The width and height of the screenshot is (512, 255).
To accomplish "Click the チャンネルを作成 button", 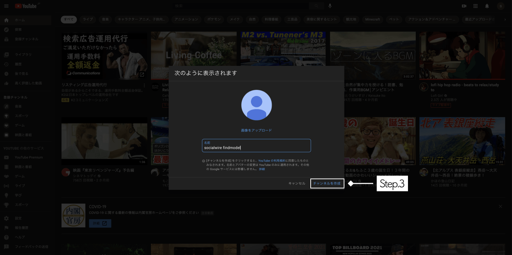I will pyautogui.click(x=327, y=183).
